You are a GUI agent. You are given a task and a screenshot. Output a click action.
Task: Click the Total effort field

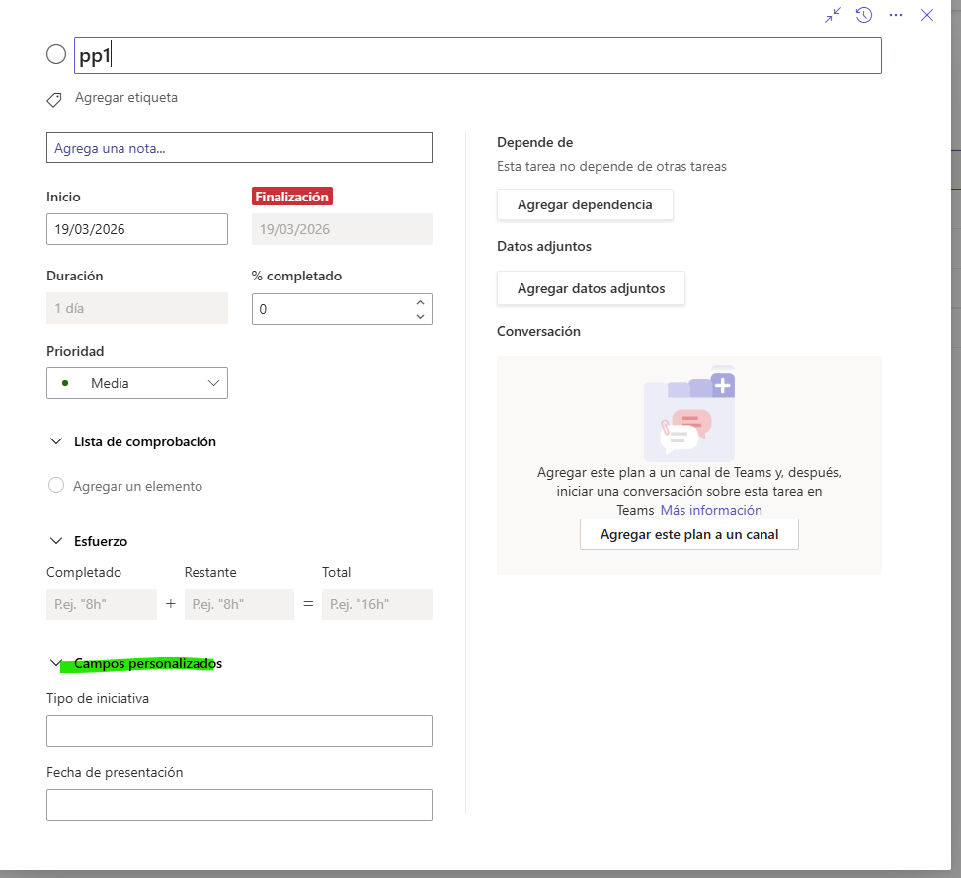click(377, 604)
